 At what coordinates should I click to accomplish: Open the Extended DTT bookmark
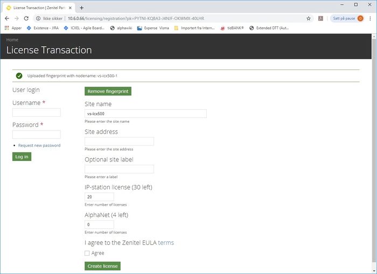tap(269, 28)
